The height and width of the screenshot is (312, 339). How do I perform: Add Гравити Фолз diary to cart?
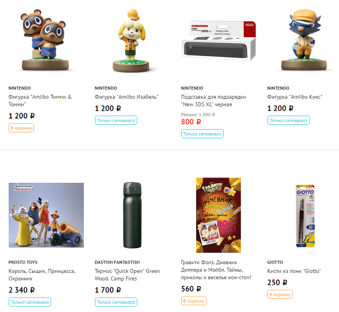click(194, 301)
